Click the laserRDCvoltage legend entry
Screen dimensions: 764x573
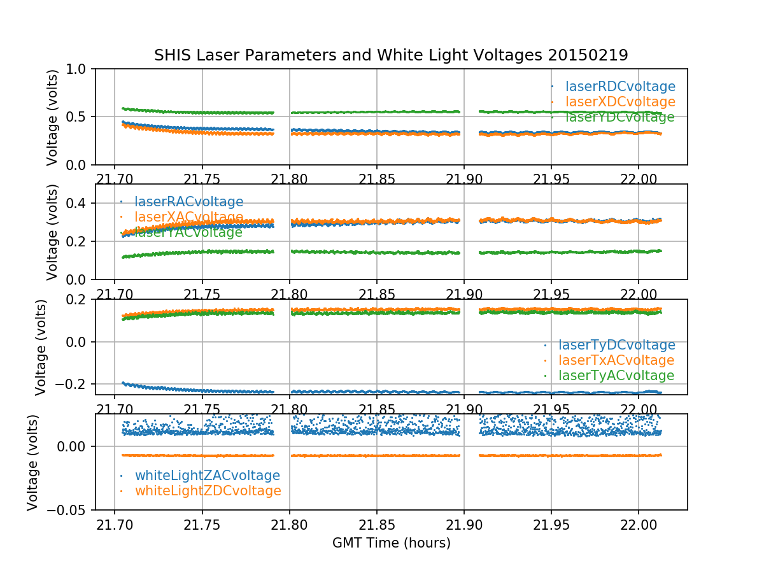(619, 87)
